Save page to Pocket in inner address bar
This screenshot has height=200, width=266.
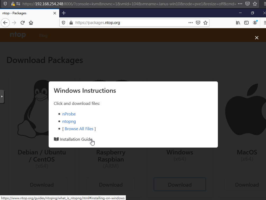[x=198, y=23]
